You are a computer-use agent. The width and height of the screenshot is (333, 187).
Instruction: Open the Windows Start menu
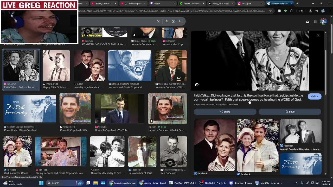tap(41, 183)
